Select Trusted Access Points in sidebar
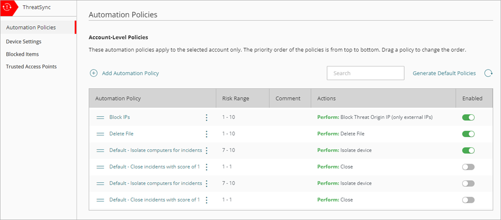This screenshot has width=501, height=220. [x=31, y=67]
